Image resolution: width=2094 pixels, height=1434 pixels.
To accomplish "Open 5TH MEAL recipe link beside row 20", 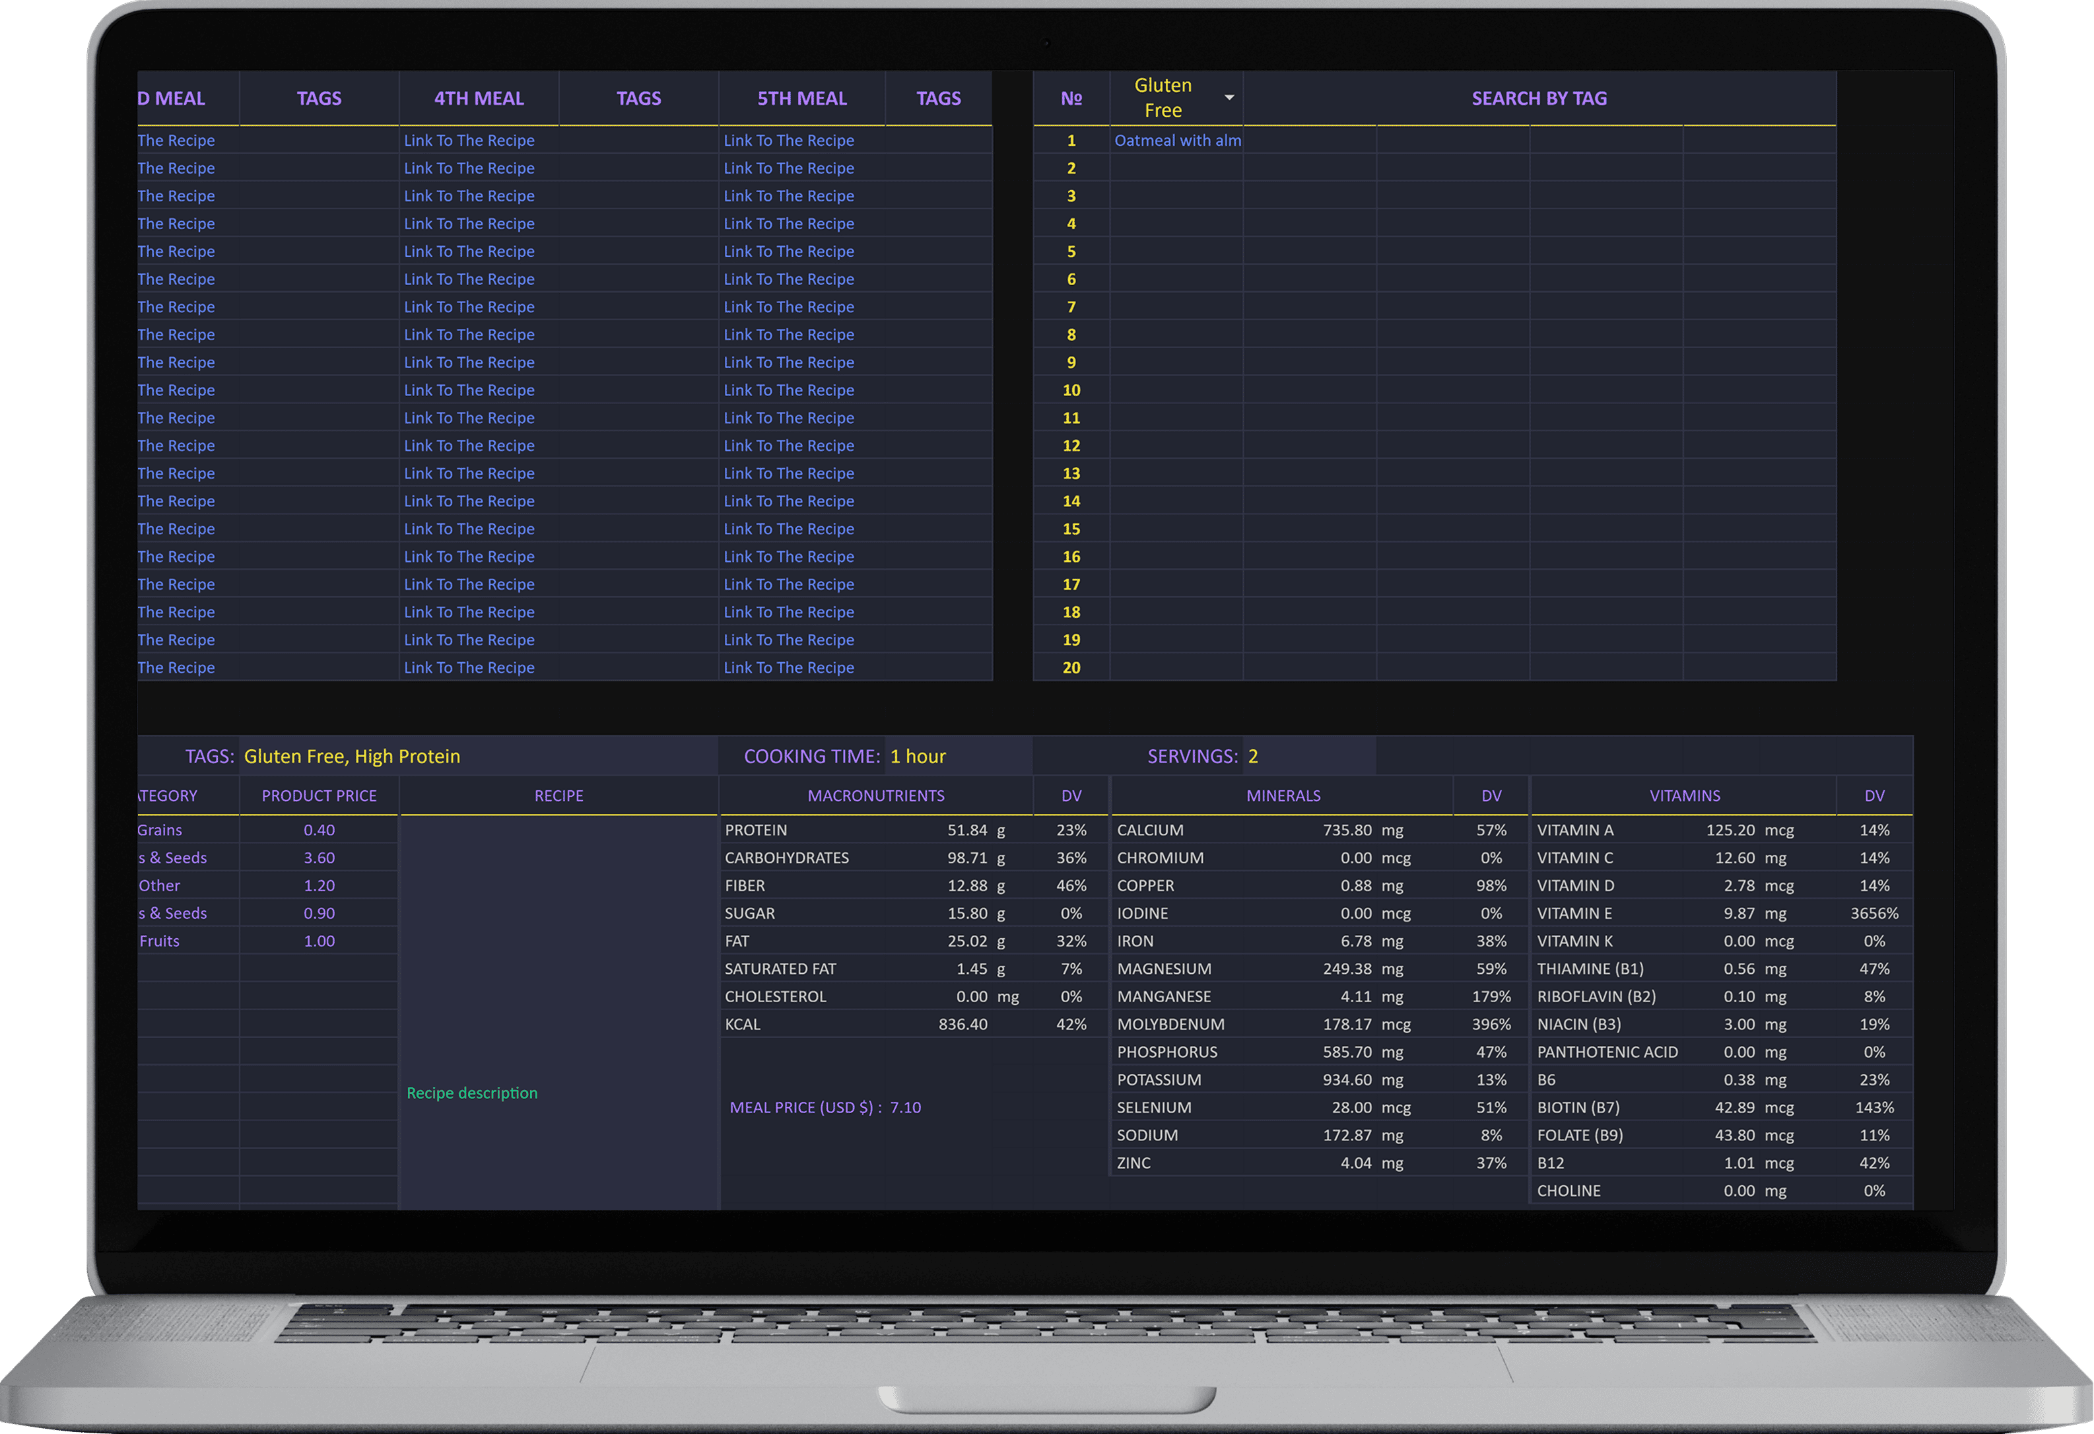I will [788, 668].
